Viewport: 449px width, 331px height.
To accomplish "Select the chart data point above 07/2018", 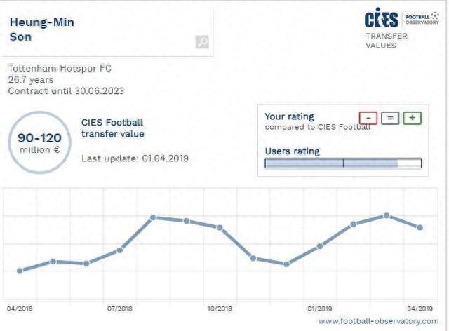I will (x=120, y=250).
